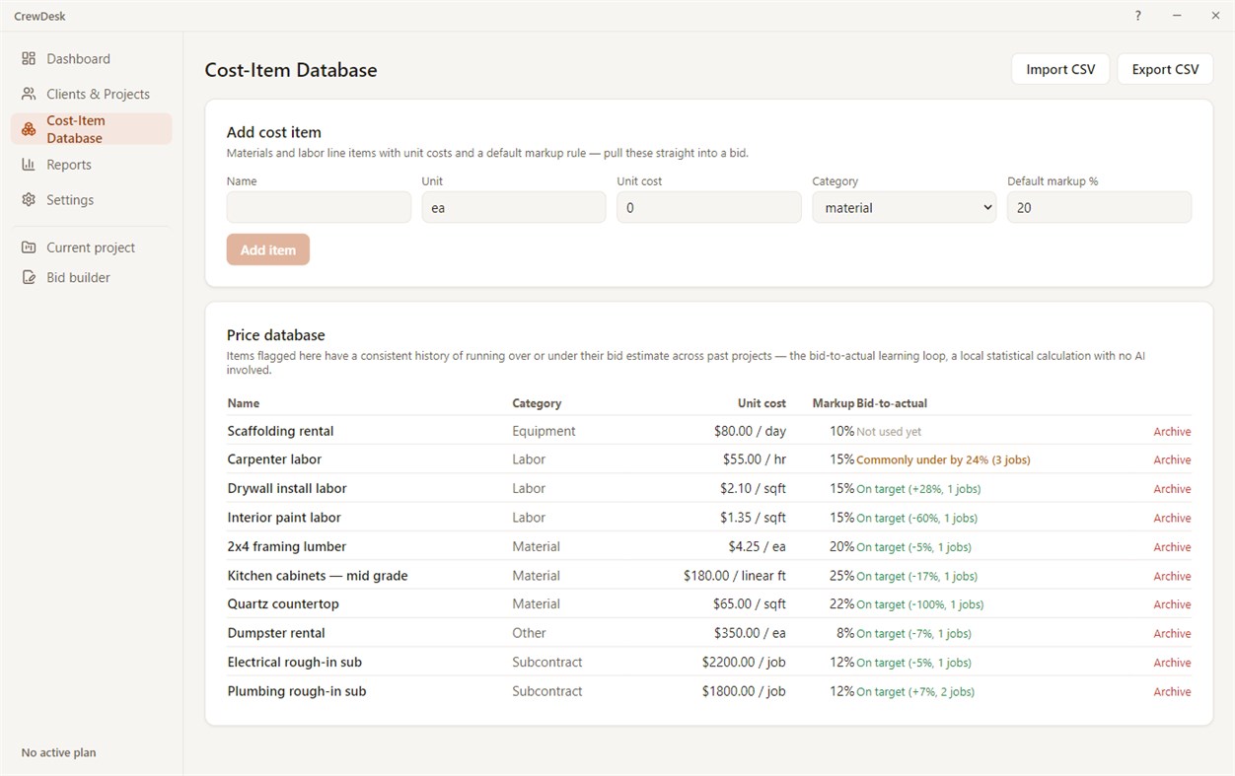Click the Import CSV button
Viewport: 1235px width, 776px height.
(x=1060, y=69)
